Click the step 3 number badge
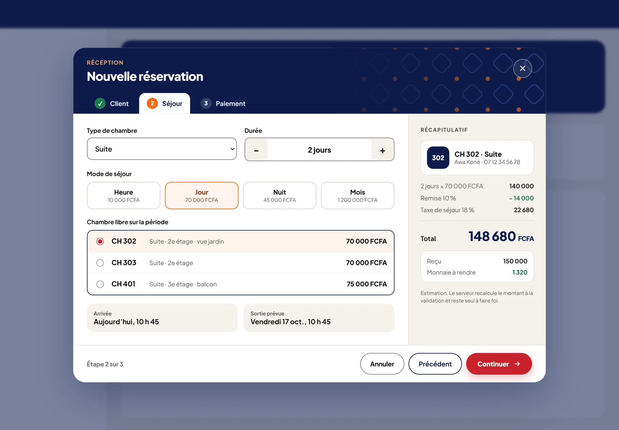This screenshot has width=619, height=430. 206,104
